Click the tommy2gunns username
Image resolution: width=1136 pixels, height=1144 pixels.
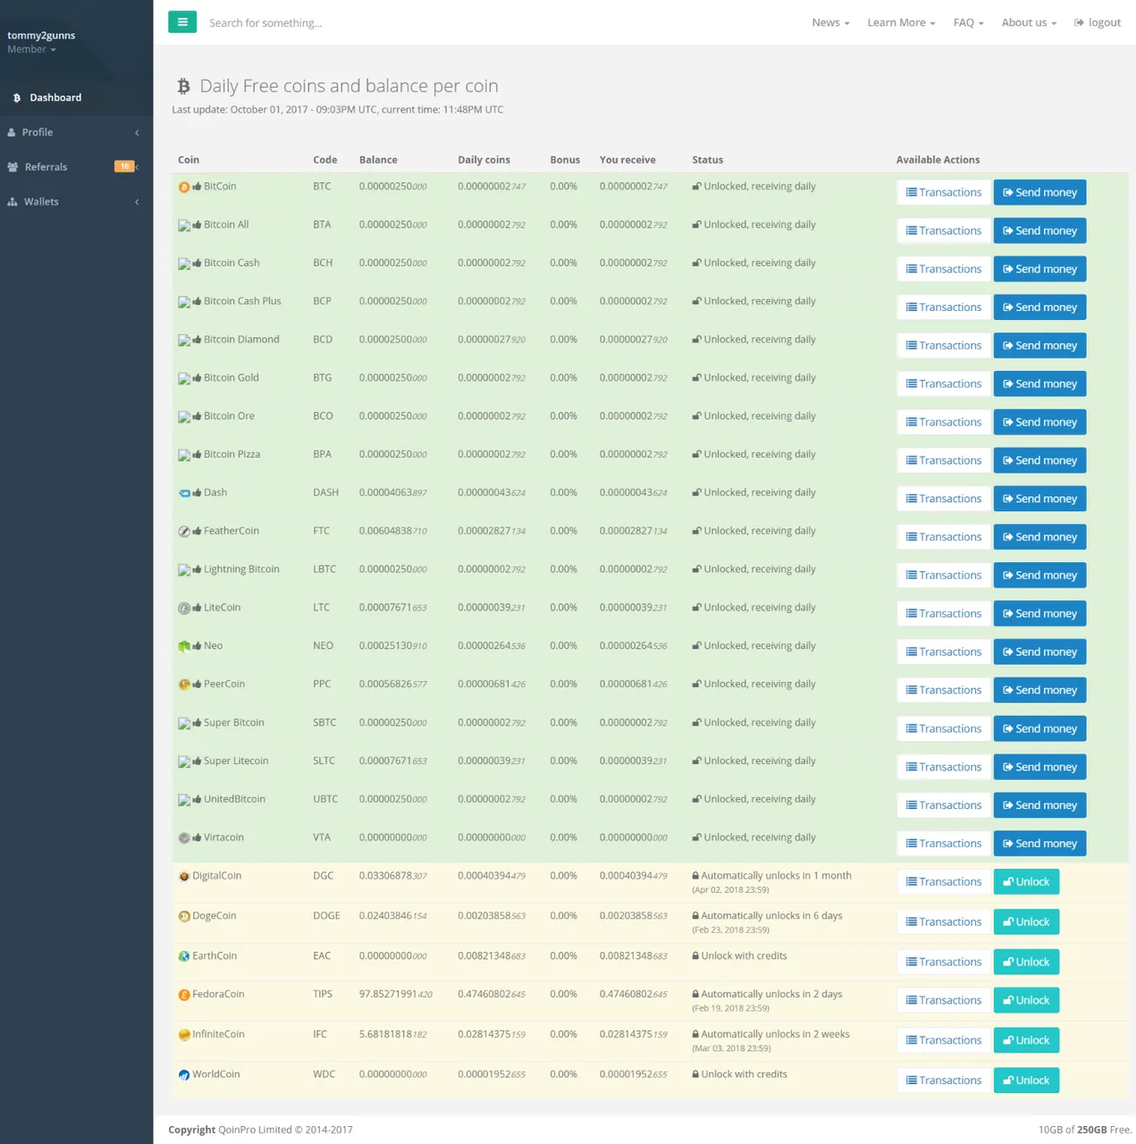tap(41, 36)
